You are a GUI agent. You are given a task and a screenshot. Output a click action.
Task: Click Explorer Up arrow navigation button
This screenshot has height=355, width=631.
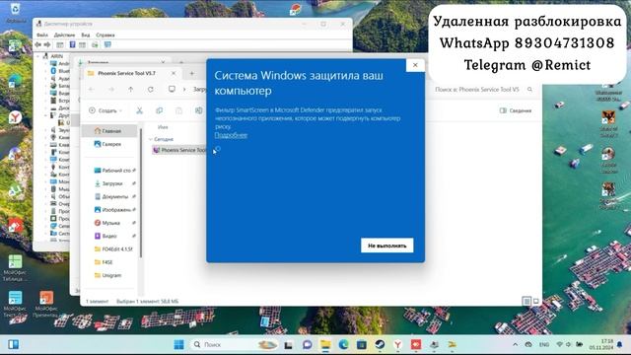131,90
